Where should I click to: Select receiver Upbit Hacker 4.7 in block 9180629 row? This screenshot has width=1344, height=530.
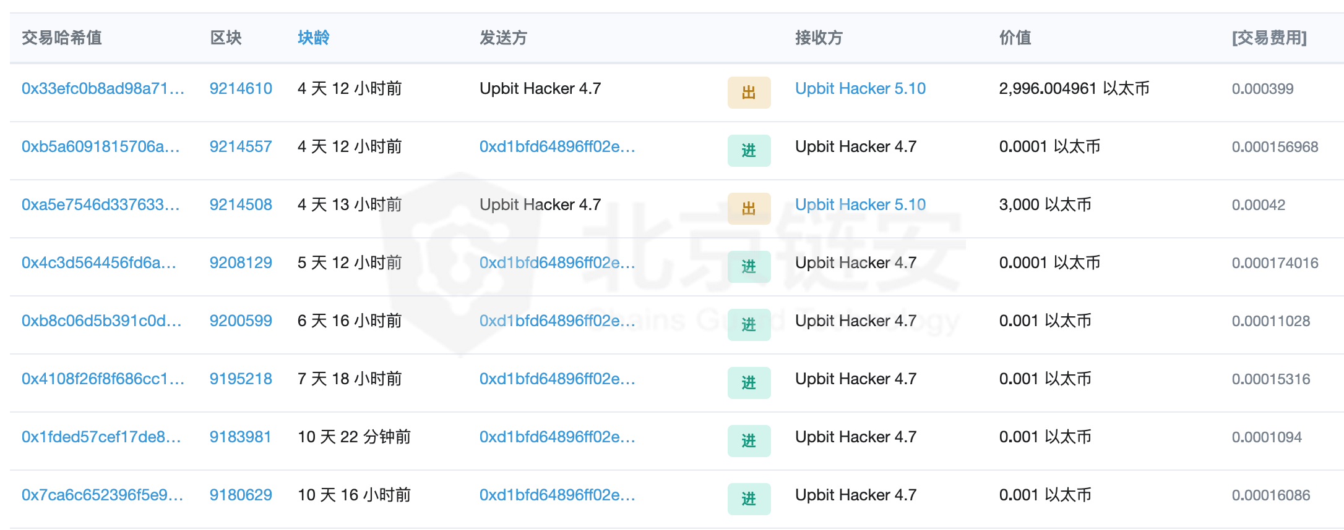tap(856, 495)
